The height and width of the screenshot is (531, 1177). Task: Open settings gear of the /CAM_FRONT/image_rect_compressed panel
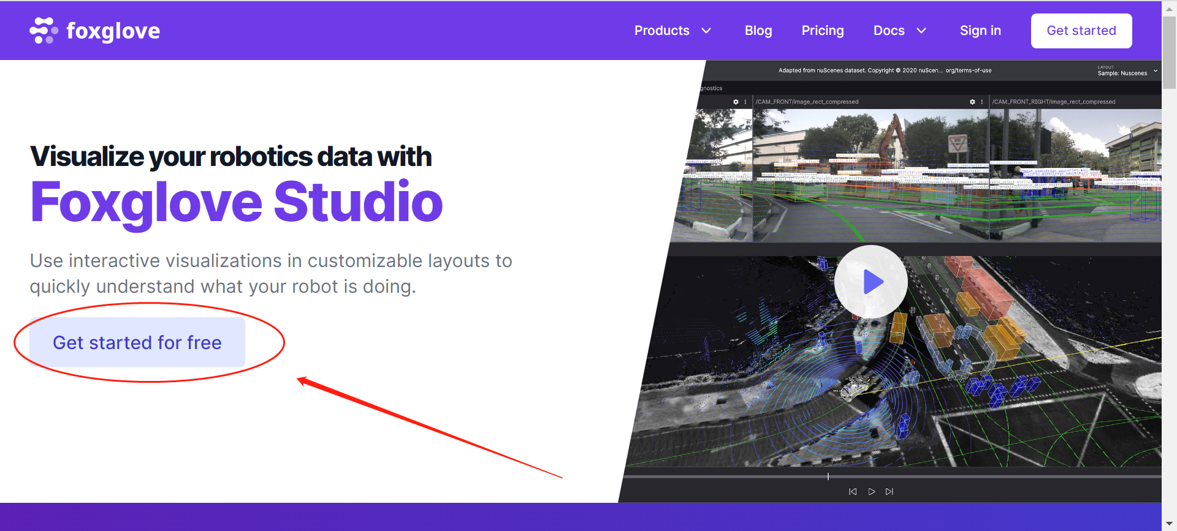point(972,102)
